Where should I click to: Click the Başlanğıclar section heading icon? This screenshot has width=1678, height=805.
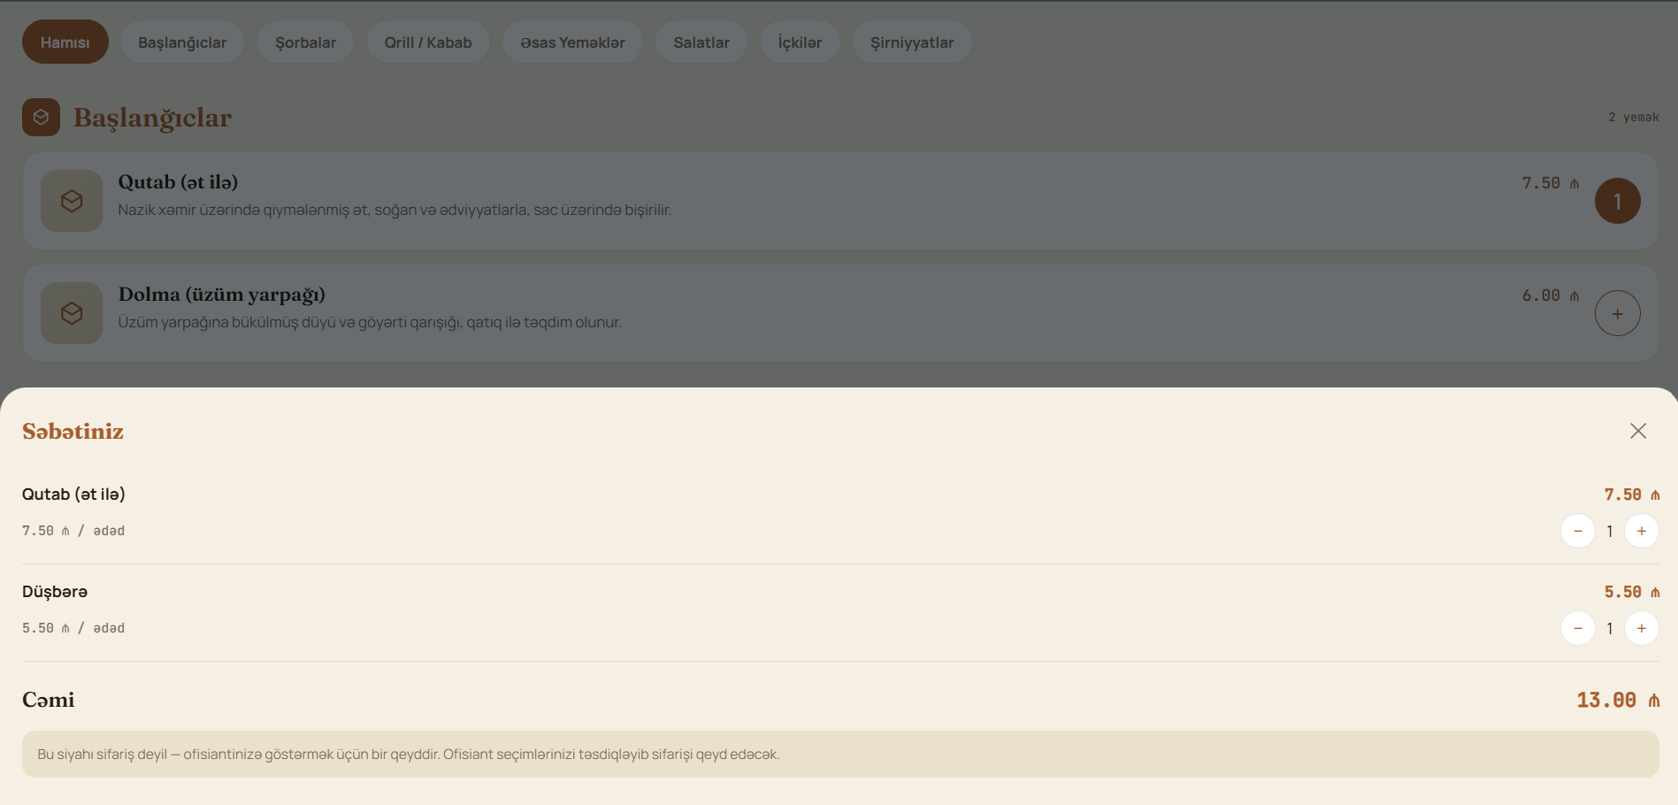point(41,117)
